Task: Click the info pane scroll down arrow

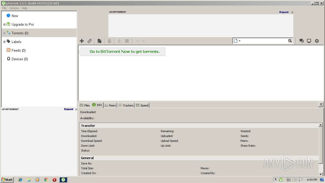Action: (x=321, y=174)
